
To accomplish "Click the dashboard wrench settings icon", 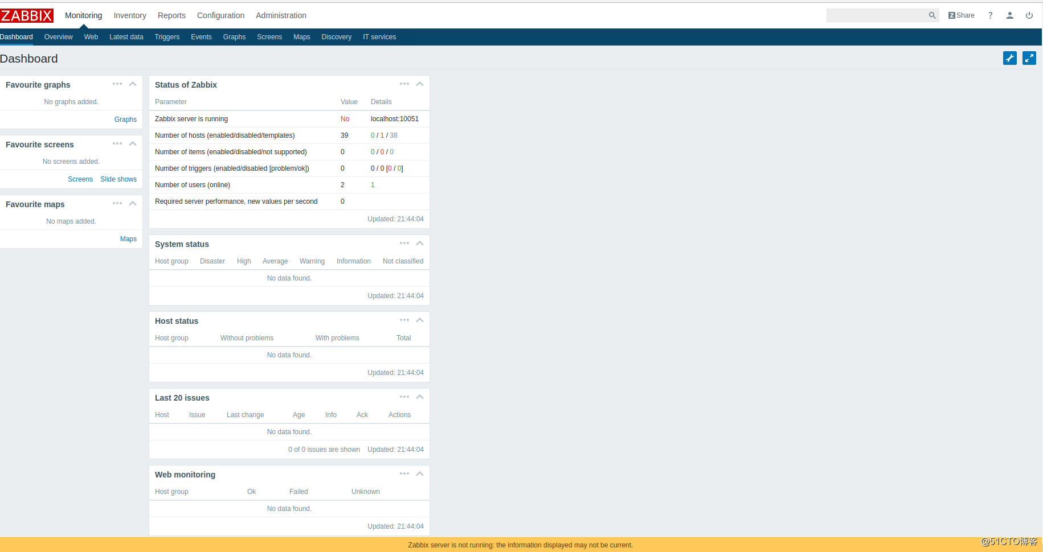I will [1010, 58].
